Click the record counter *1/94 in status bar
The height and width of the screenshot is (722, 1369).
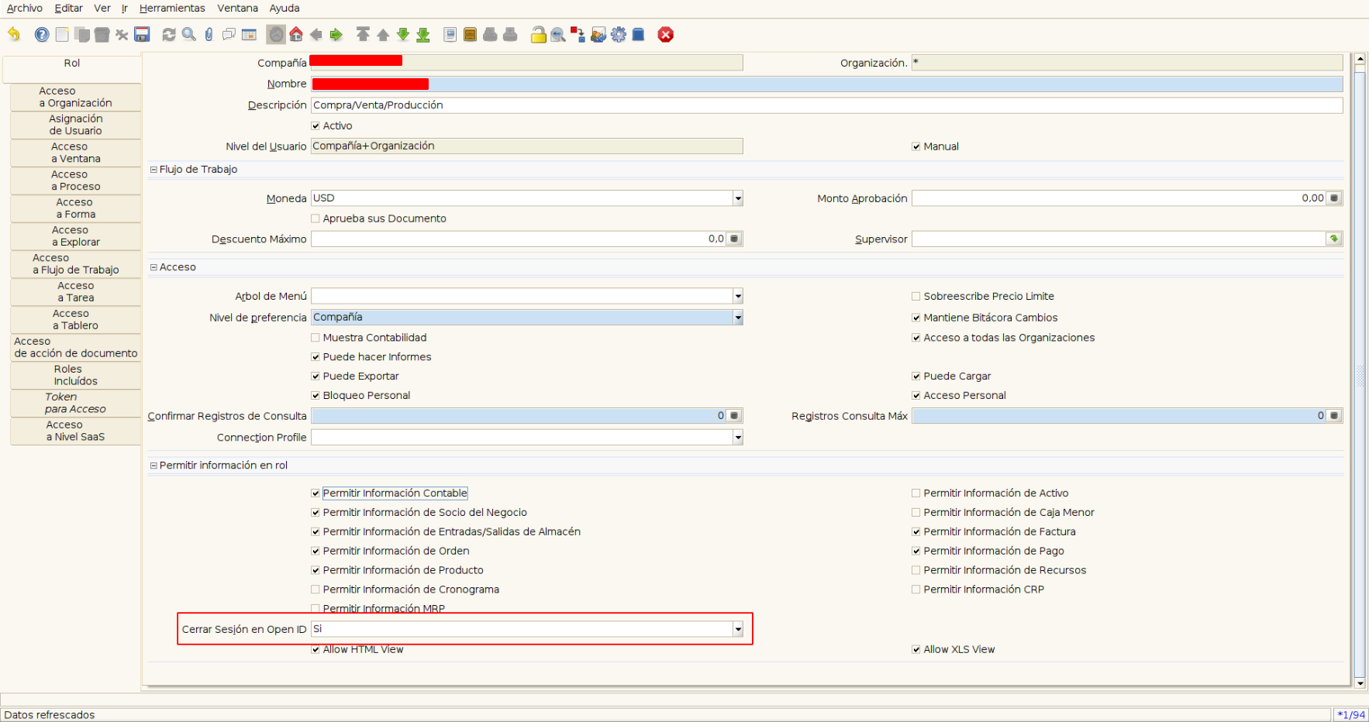(x=1350, y=715)
